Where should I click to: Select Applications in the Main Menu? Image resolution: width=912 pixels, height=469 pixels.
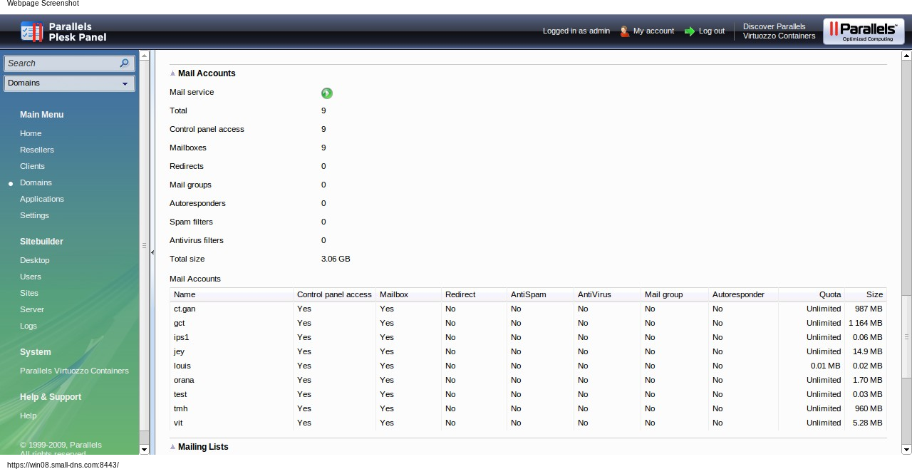(42, 199)
